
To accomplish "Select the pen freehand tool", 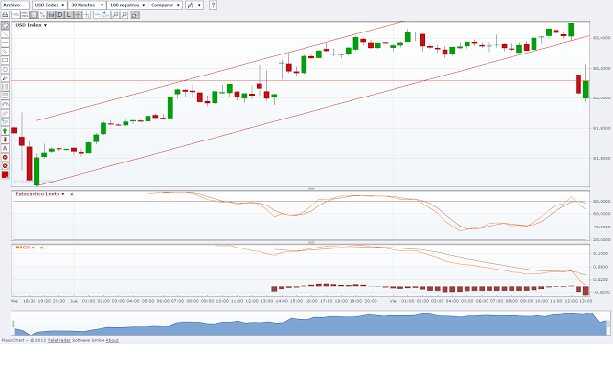I will 5,78.
